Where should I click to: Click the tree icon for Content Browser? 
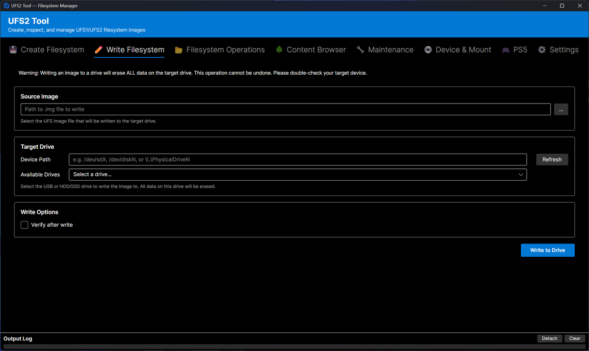click(279, 50)
